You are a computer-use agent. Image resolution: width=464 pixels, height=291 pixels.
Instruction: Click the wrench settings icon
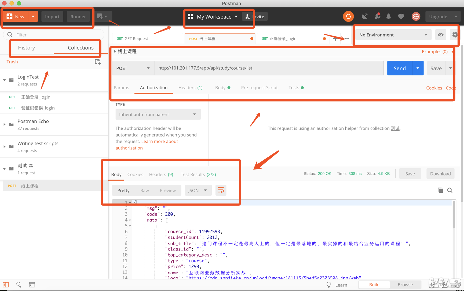coord(377,17)
